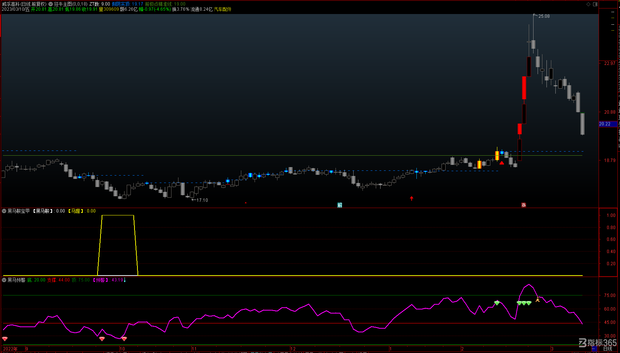The width and height of the screenshot is (620, 353).
Task: Click the 22.97 price axis label
Action: tap(610, 63)
